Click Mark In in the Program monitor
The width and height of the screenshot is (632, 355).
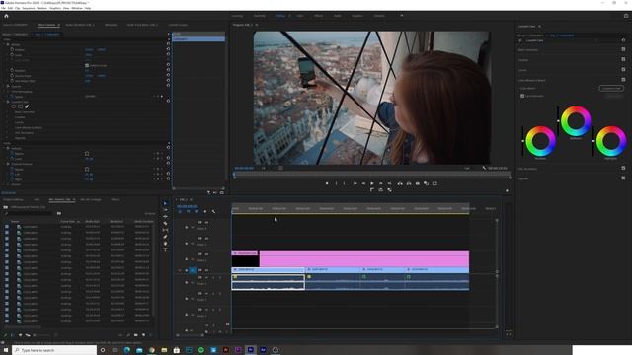pyautogui.click(x=336, y=183)
